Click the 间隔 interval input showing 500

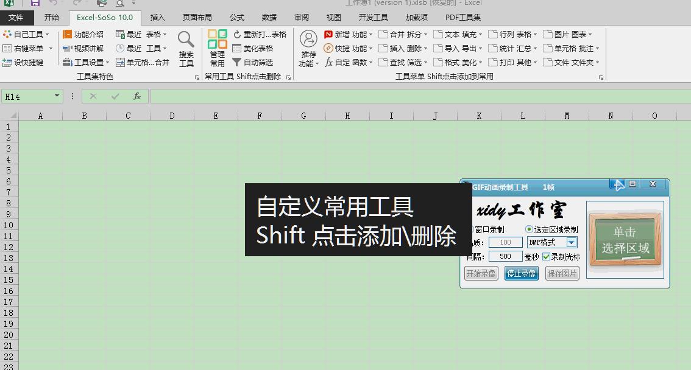pyautogui.click(x=506, y=257)
